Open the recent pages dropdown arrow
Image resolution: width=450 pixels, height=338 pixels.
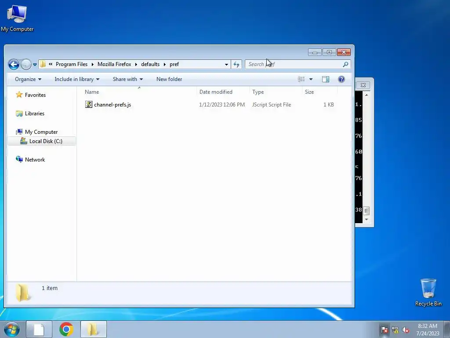click(x=35, y=65)
